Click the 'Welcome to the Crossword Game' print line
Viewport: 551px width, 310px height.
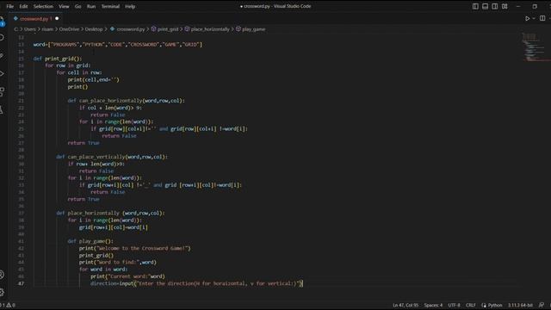click(134, 248)
